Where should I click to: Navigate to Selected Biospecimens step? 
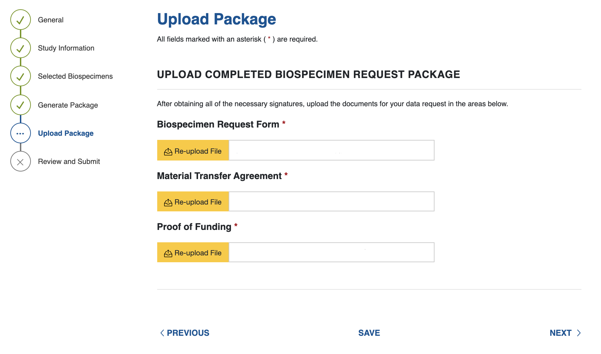point(75,76)
